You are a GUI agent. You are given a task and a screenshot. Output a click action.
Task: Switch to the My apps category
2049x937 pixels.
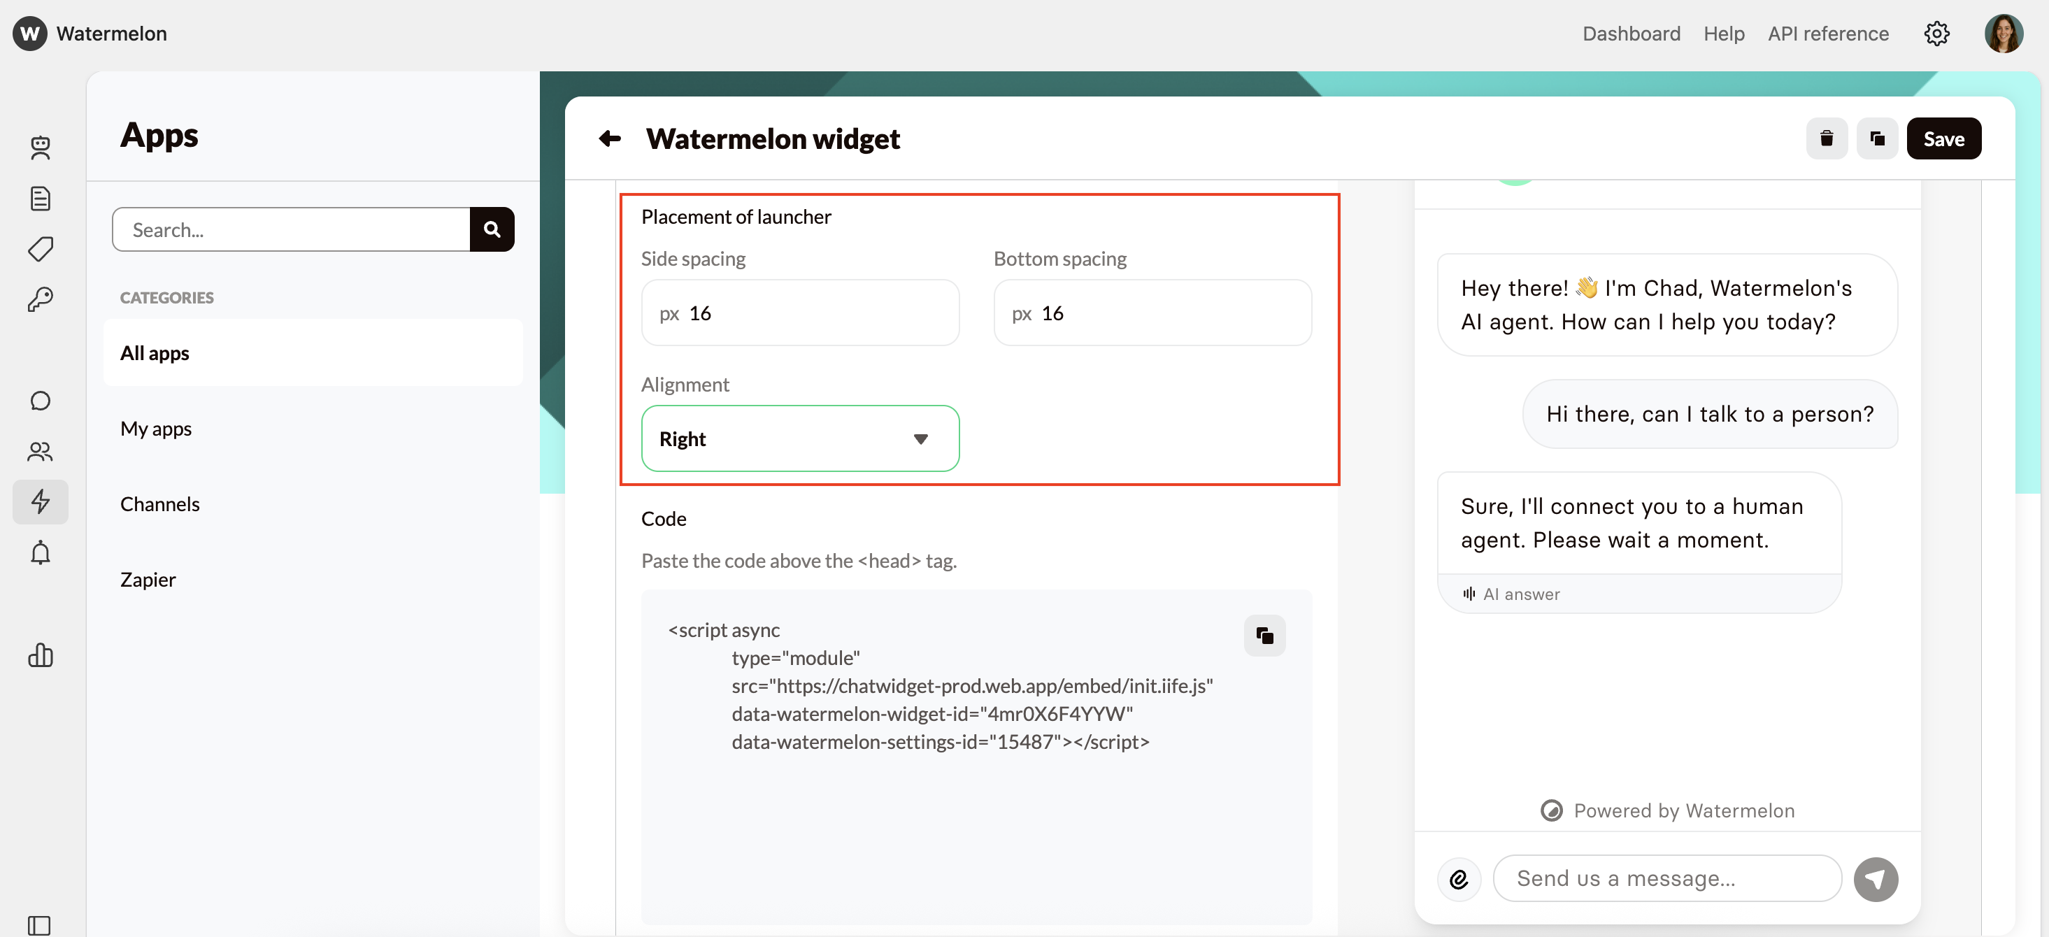coord(156,428)
